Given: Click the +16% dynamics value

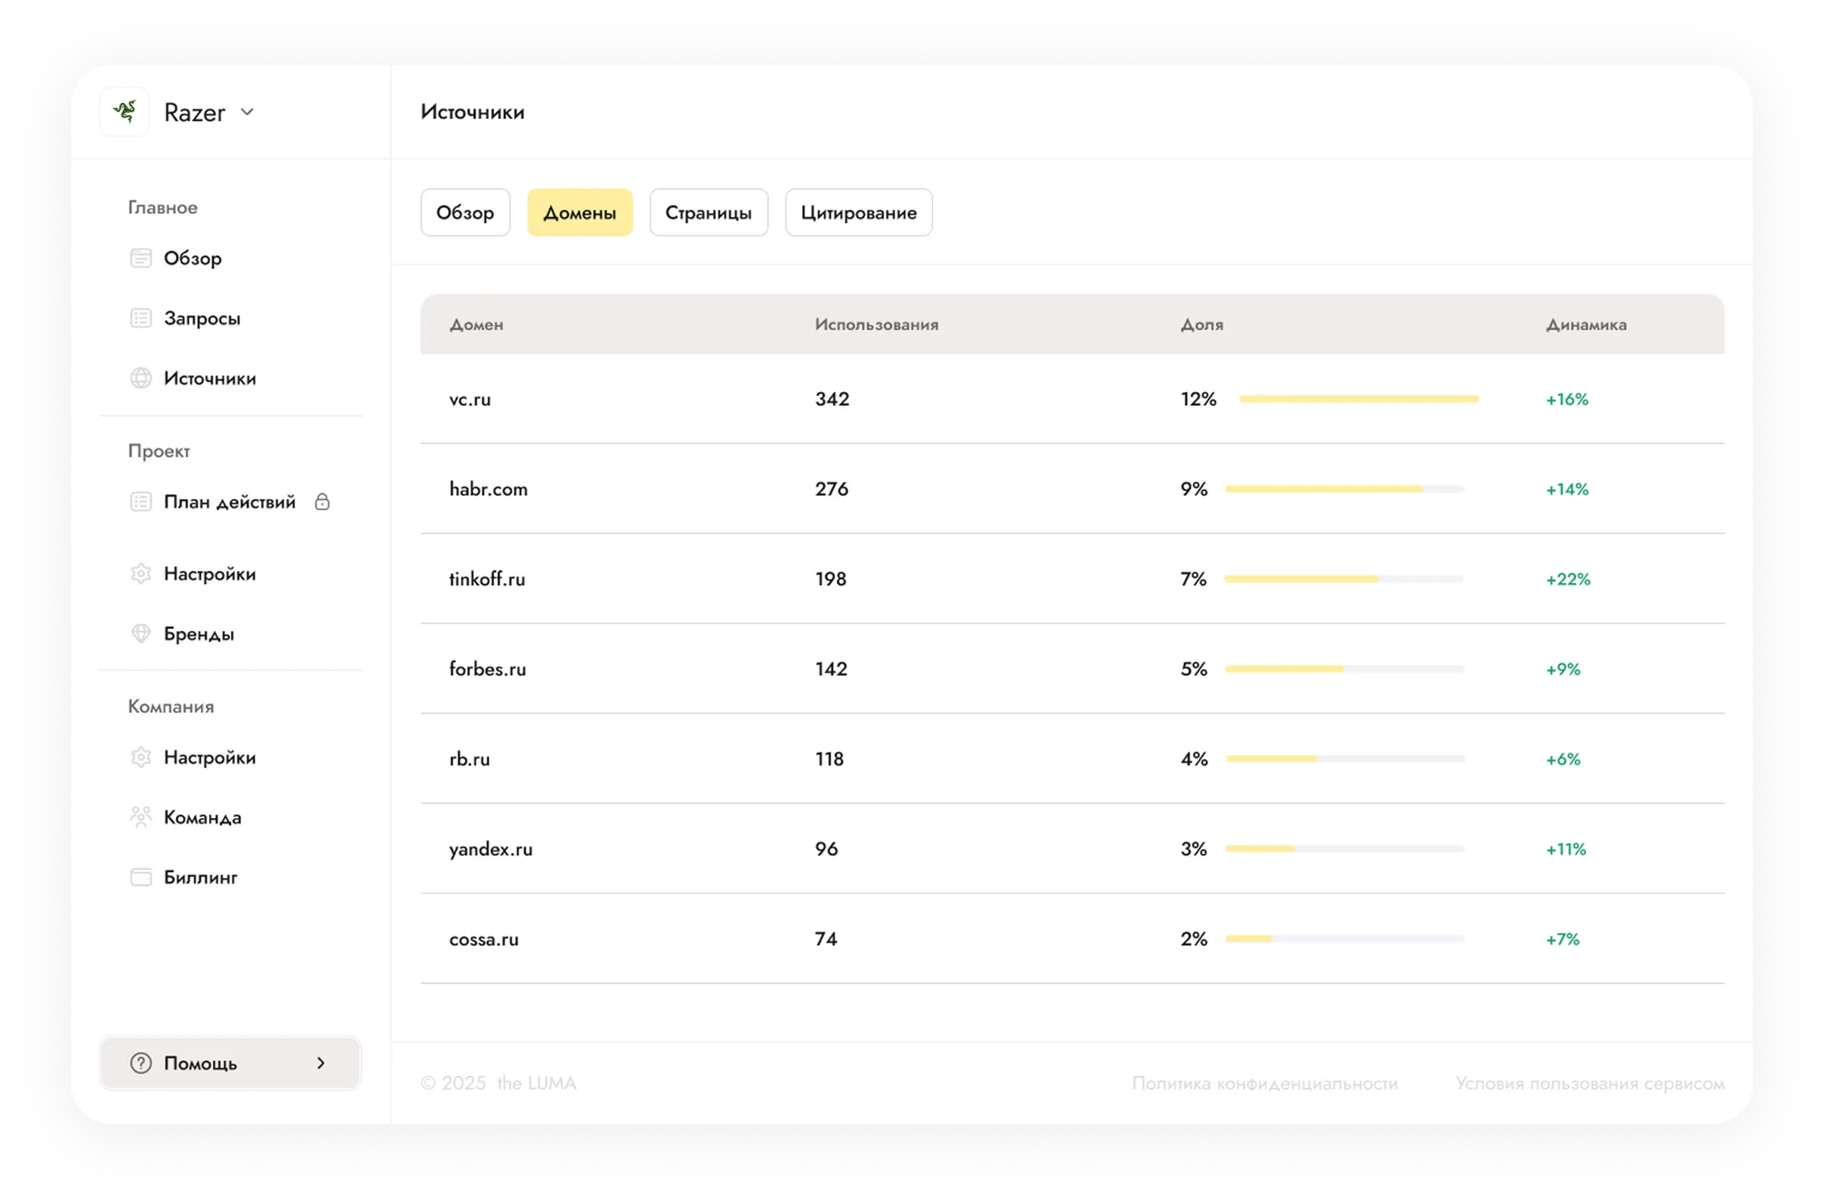Looking at the screenshot, I should (x=1567, y=399).
